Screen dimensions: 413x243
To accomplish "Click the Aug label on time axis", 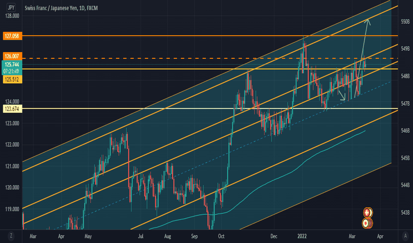I will coord(168,236).
